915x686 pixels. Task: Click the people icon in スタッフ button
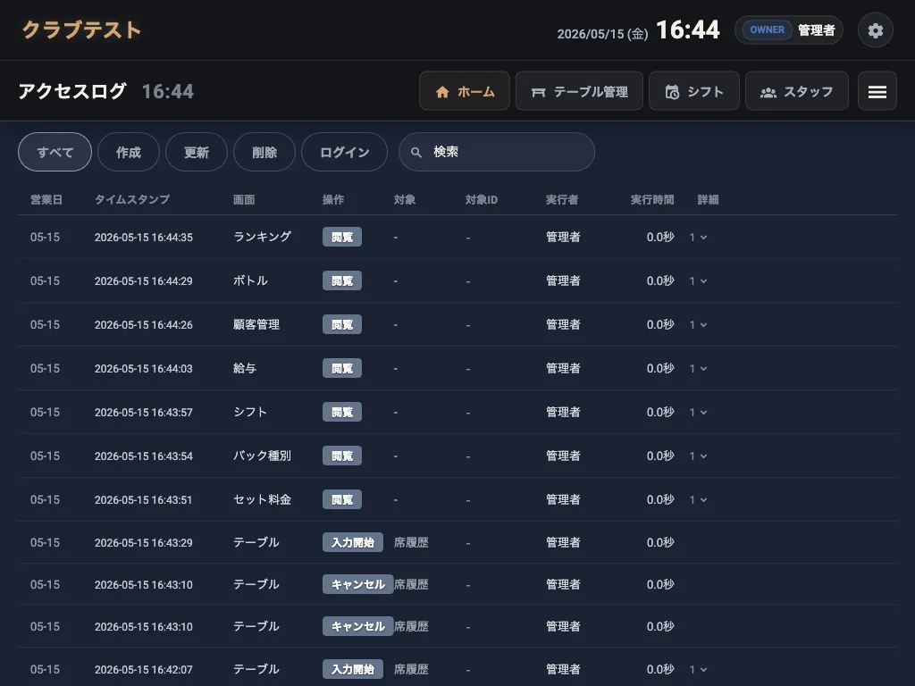click(x=768, y=92)
